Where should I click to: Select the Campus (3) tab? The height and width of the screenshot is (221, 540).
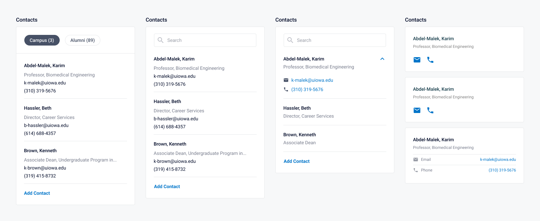[42, 40]
